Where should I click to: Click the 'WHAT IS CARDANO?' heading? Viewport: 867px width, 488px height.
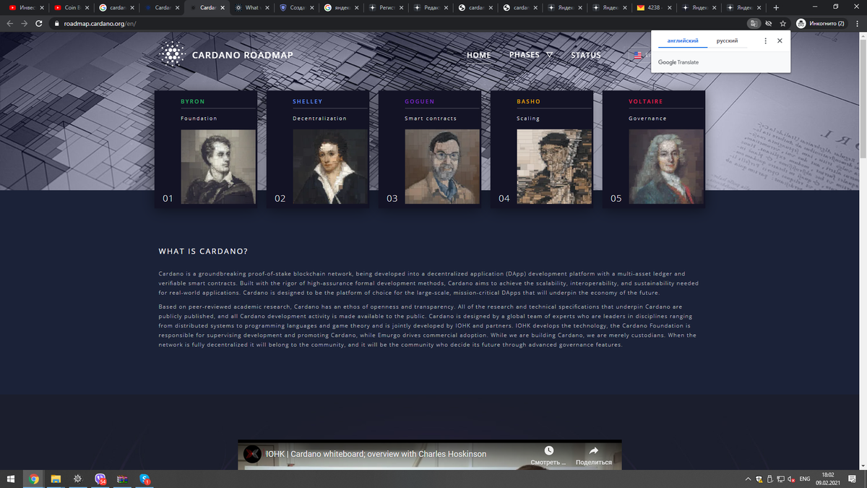click(x=203, y=252)
